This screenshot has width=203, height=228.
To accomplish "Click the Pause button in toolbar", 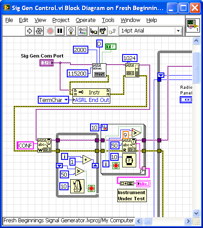I will click(60, 31).
